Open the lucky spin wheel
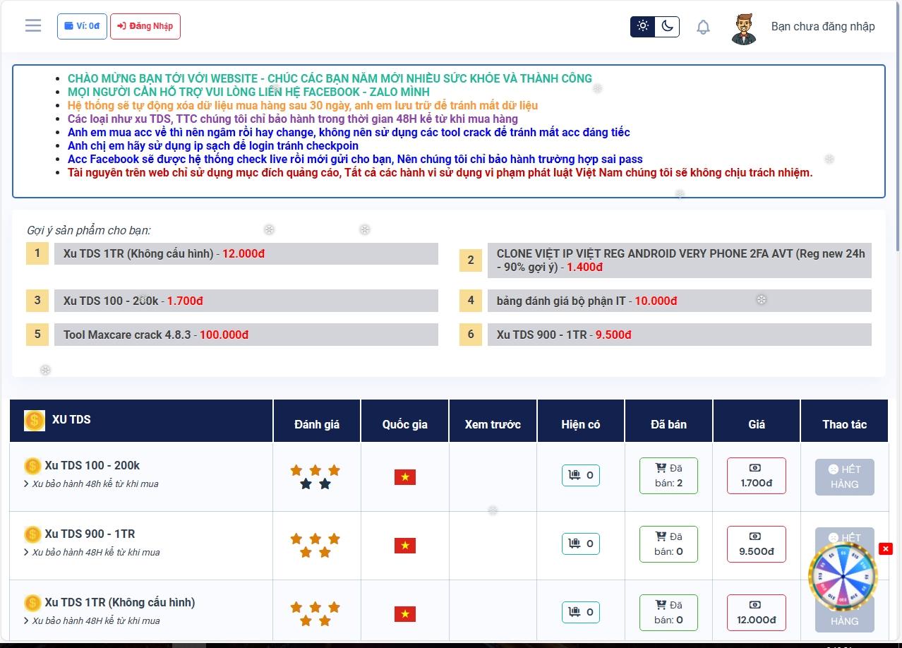Screen dimensions: 902x648 pyautogui.click(x=842, y=577)
